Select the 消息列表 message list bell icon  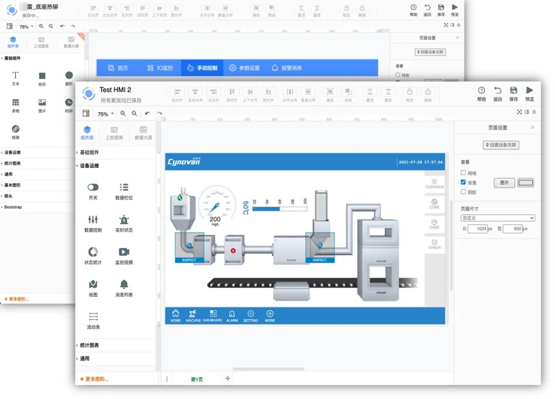tap(124, 284)
